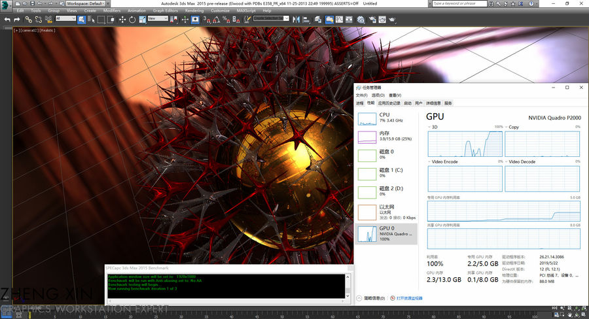Open the Render Setup dialog
The width and height of the screenshot is (589, 319).
(372, 20)
